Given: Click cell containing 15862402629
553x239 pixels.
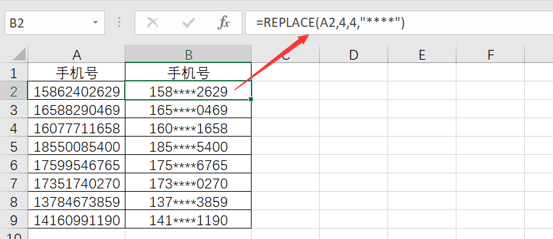Looking at the screenshot, I should pos(77,91).
